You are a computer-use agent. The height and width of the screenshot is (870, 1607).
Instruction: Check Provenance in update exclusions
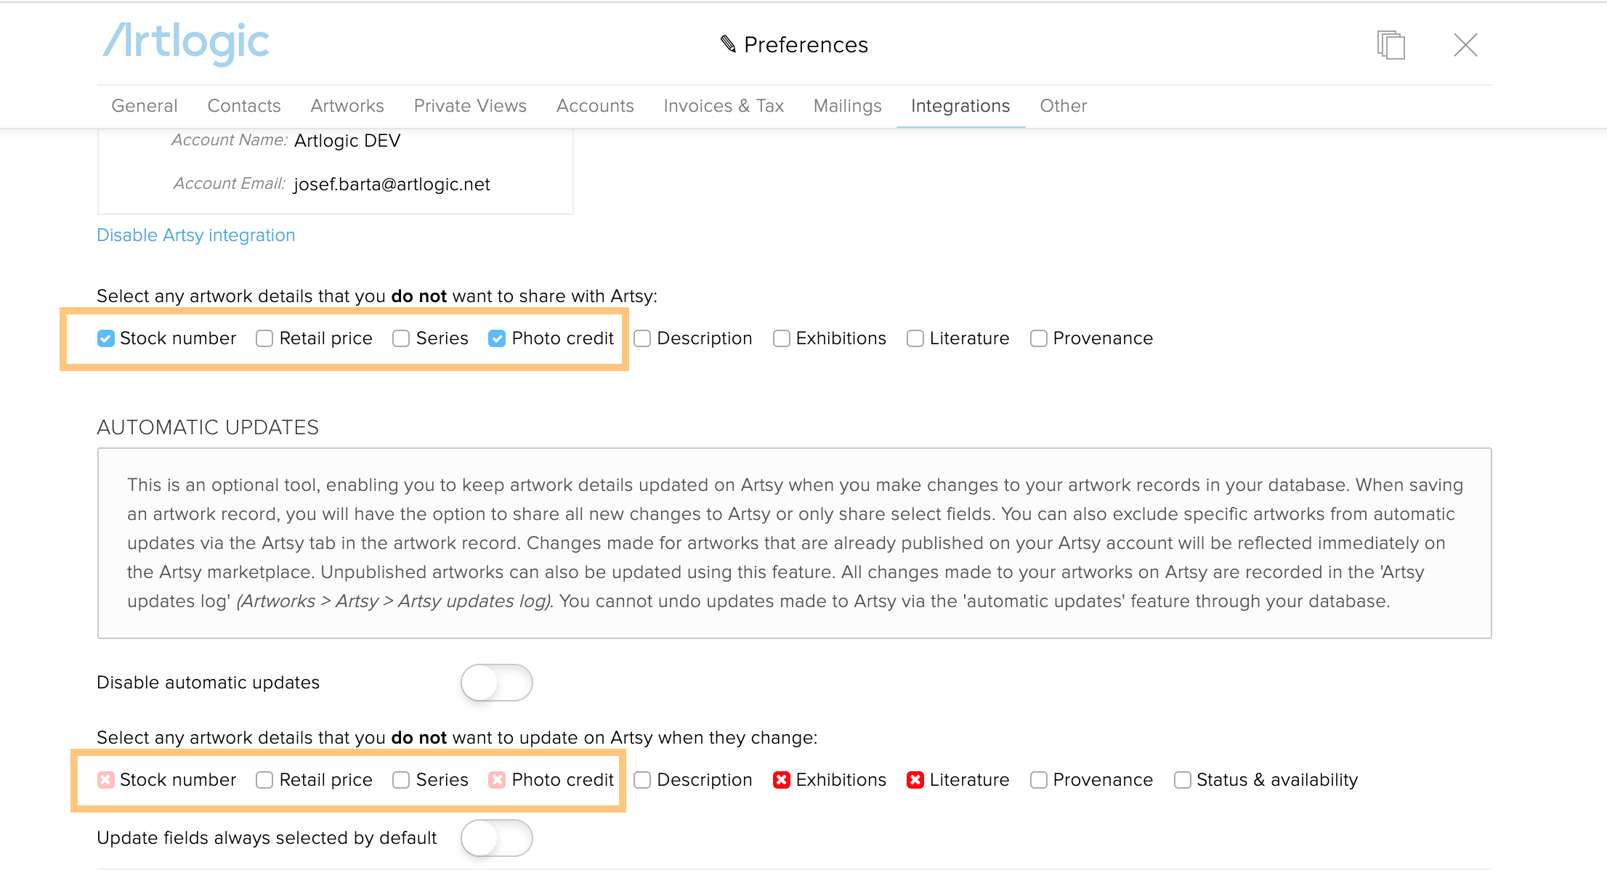pyautogui.click(x=1039, y=780)
